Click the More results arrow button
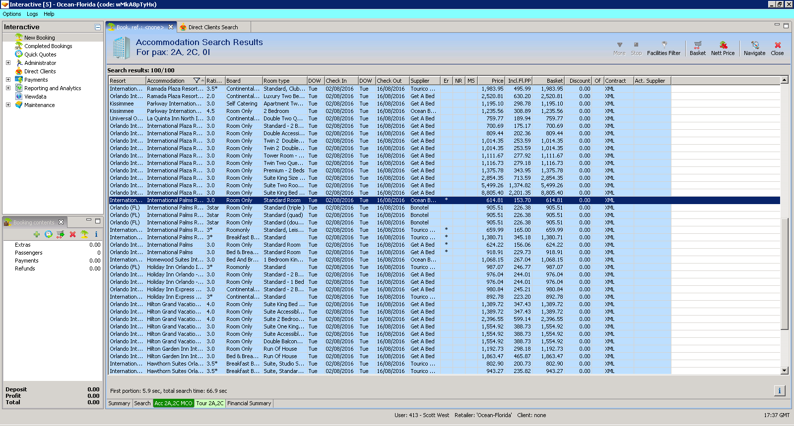Image resolution: width=794 pixels, height=426 pixels. pos(619,48)
